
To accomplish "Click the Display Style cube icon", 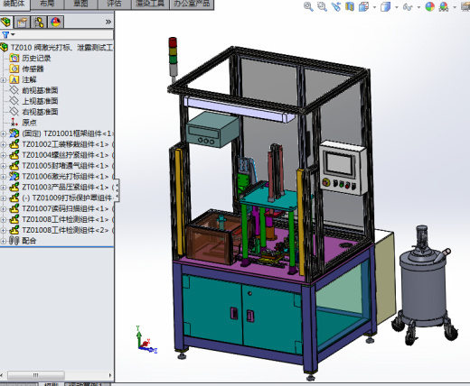I will click(x=385, y=6).
